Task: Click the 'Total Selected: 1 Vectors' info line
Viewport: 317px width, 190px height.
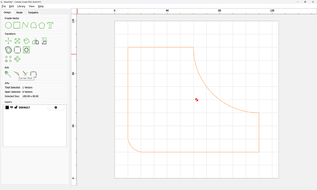Action: 18,88
